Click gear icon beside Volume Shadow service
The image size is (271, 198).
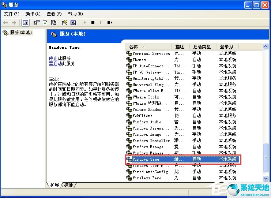click(129, 109)
